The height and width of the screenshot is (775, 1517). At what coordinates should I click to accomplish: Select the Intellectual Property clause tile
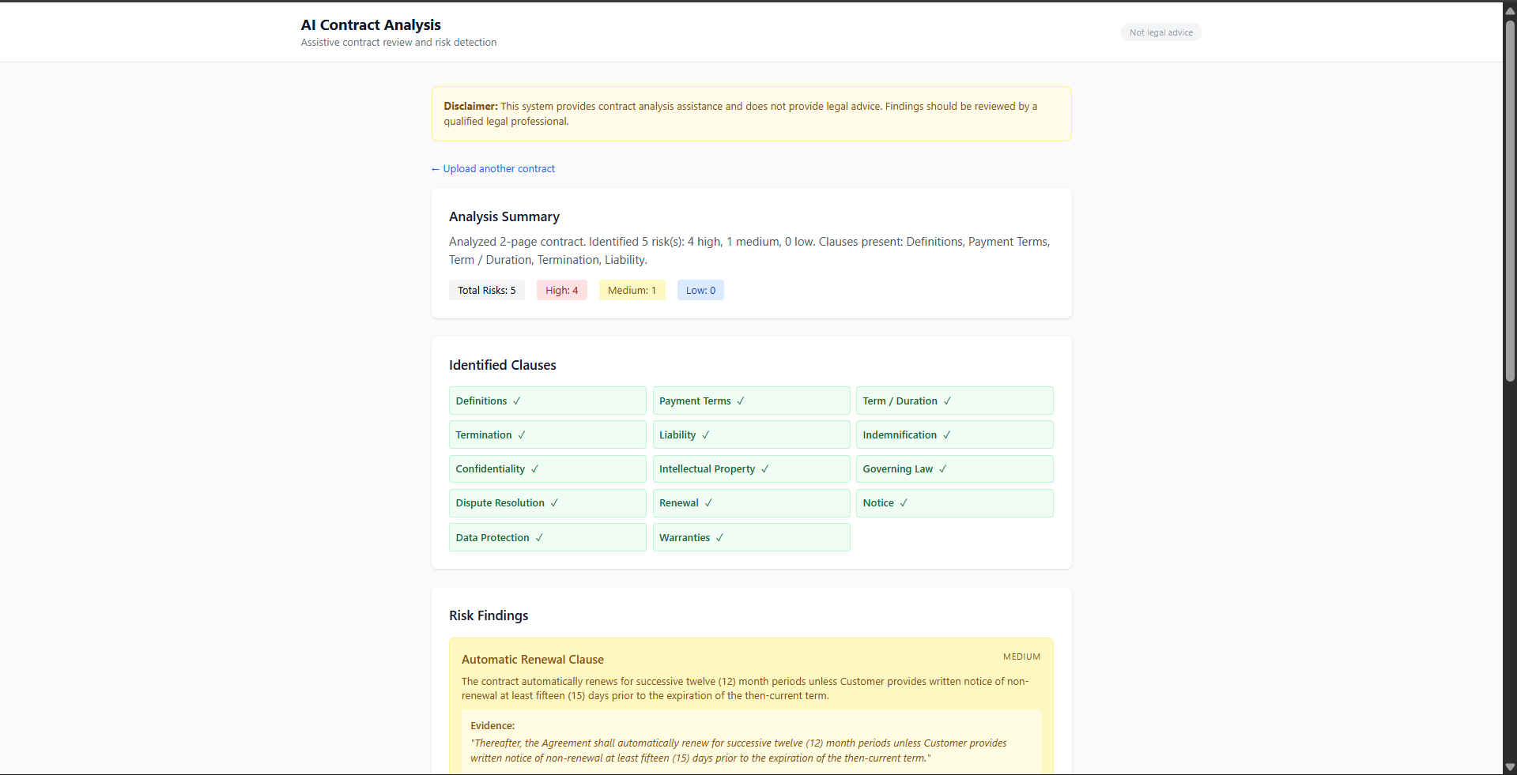[x=751, y=468]
